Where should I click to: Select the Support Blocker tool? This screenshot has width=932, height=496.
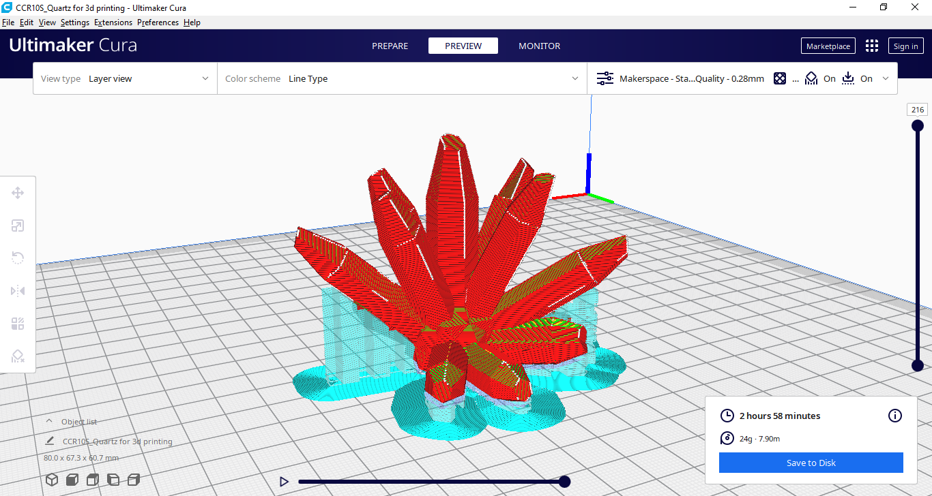18,356
